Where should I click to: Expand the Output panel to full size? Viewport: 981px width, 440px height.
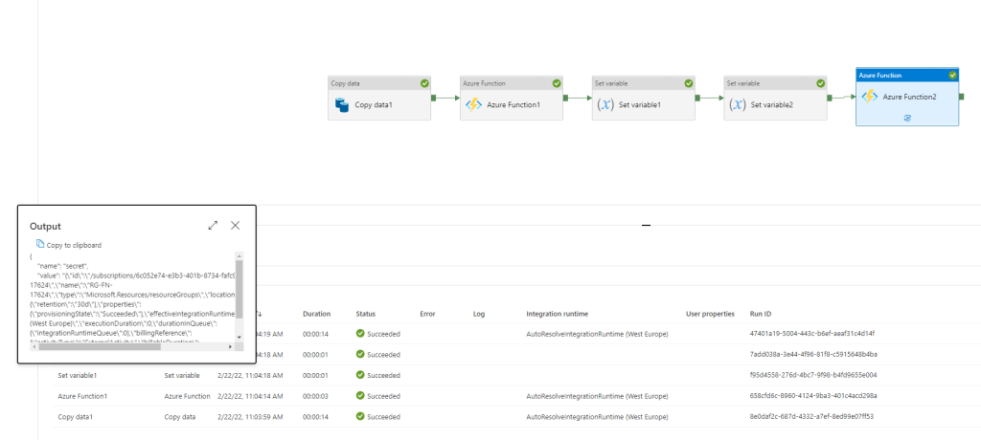213,226
